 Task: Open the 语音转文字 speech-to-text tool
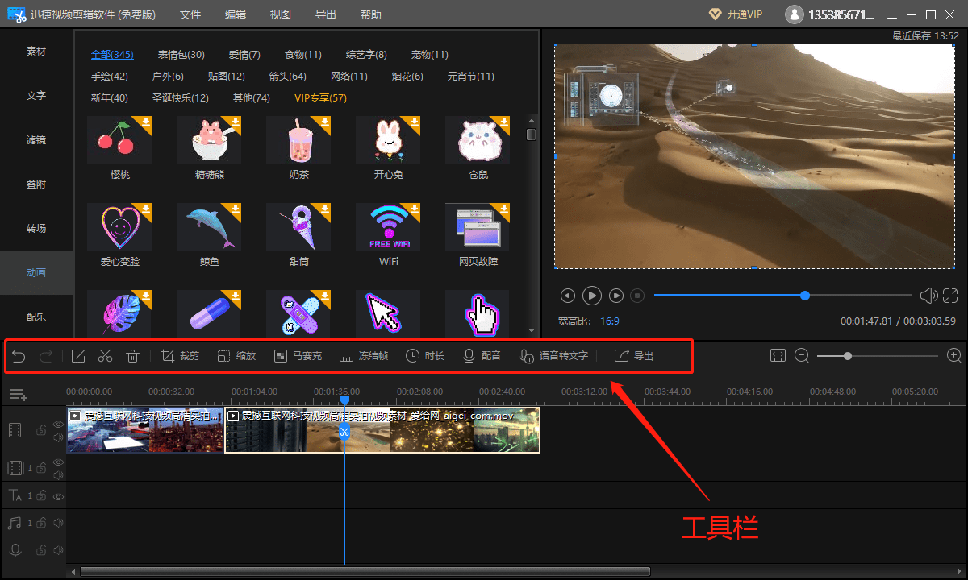(554, 356)
